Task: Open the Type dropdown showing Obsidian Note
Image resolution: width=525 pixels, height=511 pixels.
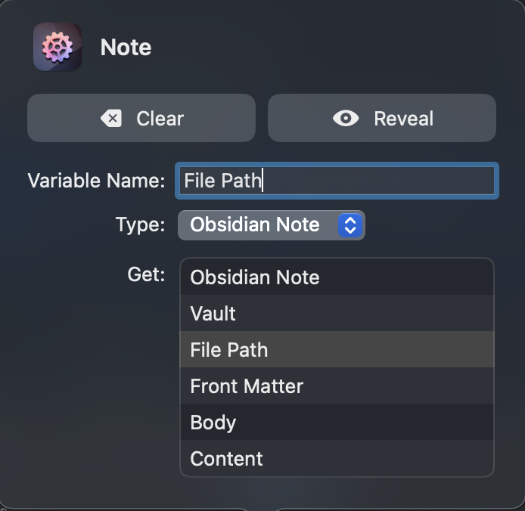Action: tap(257, 225)
